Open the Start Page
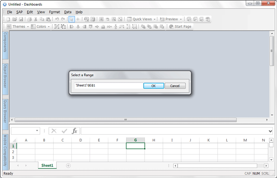 click(180, 27)
